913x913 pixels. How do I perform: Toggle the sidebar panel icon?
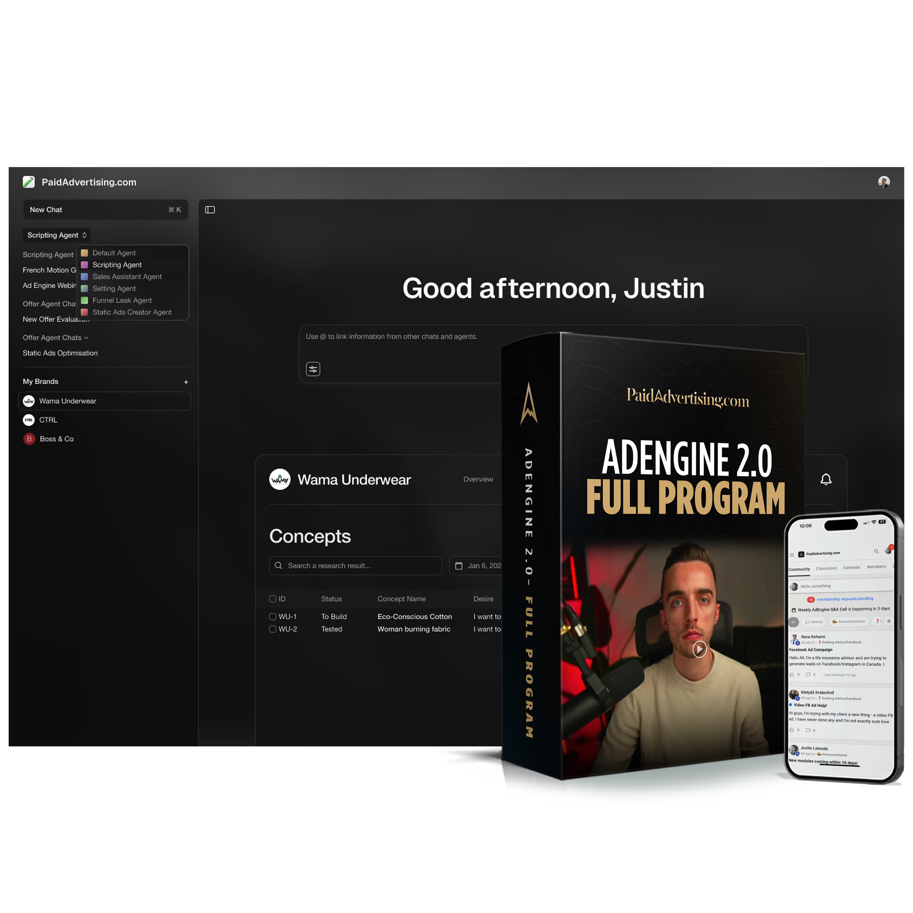click(210, 210)
